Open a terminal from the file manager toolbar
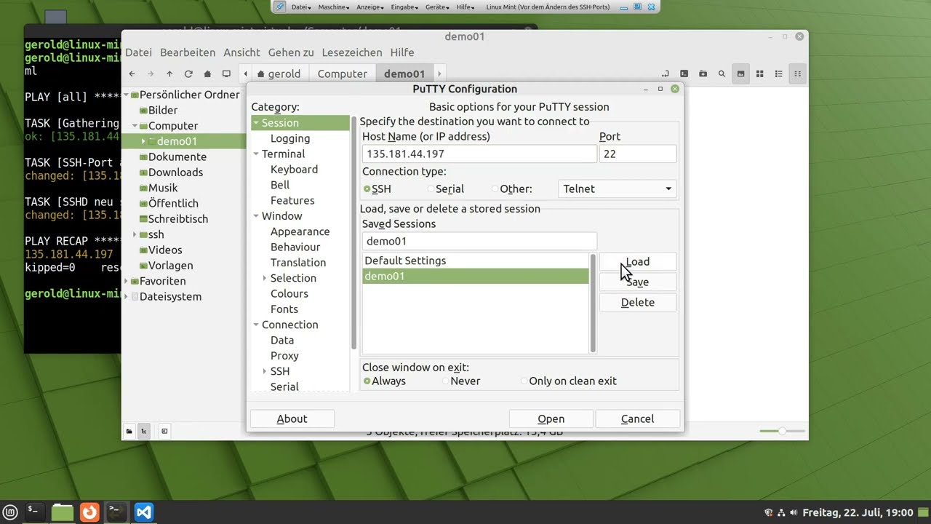931x524 pixels. (x=684, y=74)
